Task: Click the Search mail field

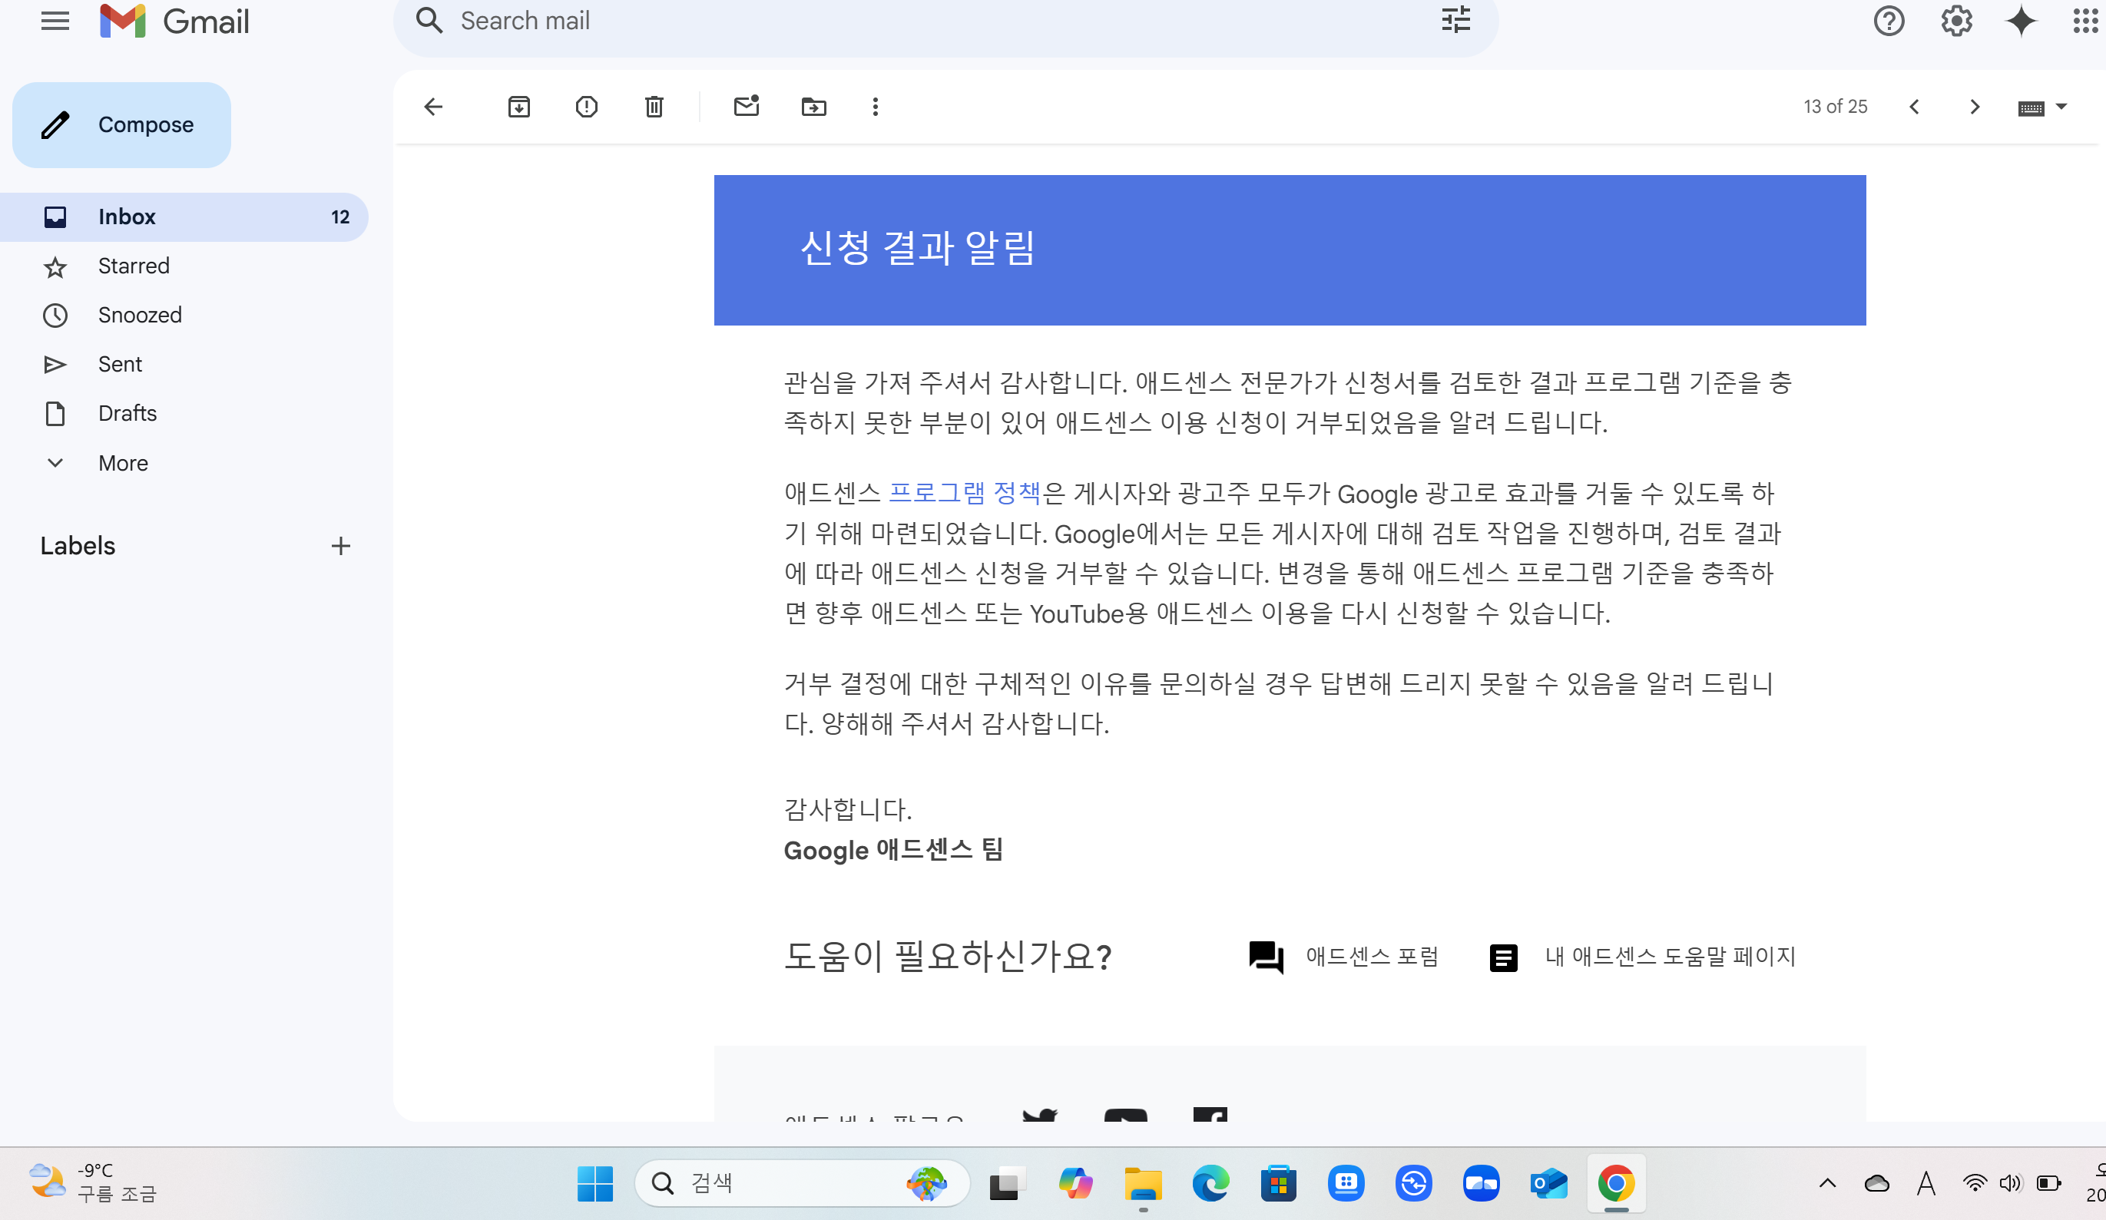Action: coord(945,21)
